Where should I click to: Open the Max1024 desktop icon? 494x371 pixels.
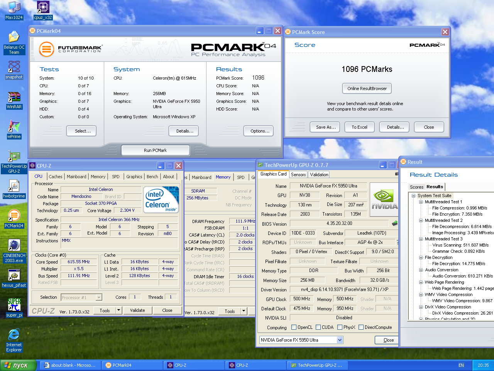tap(14, 10)
